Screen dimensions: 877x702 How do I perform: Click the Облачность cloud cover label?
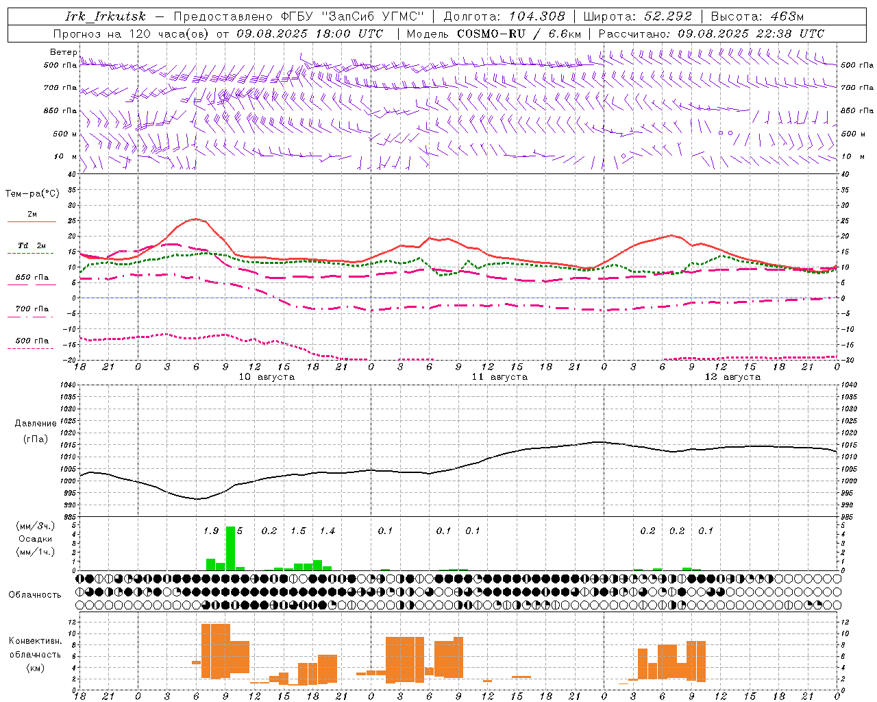pos(35,594)
